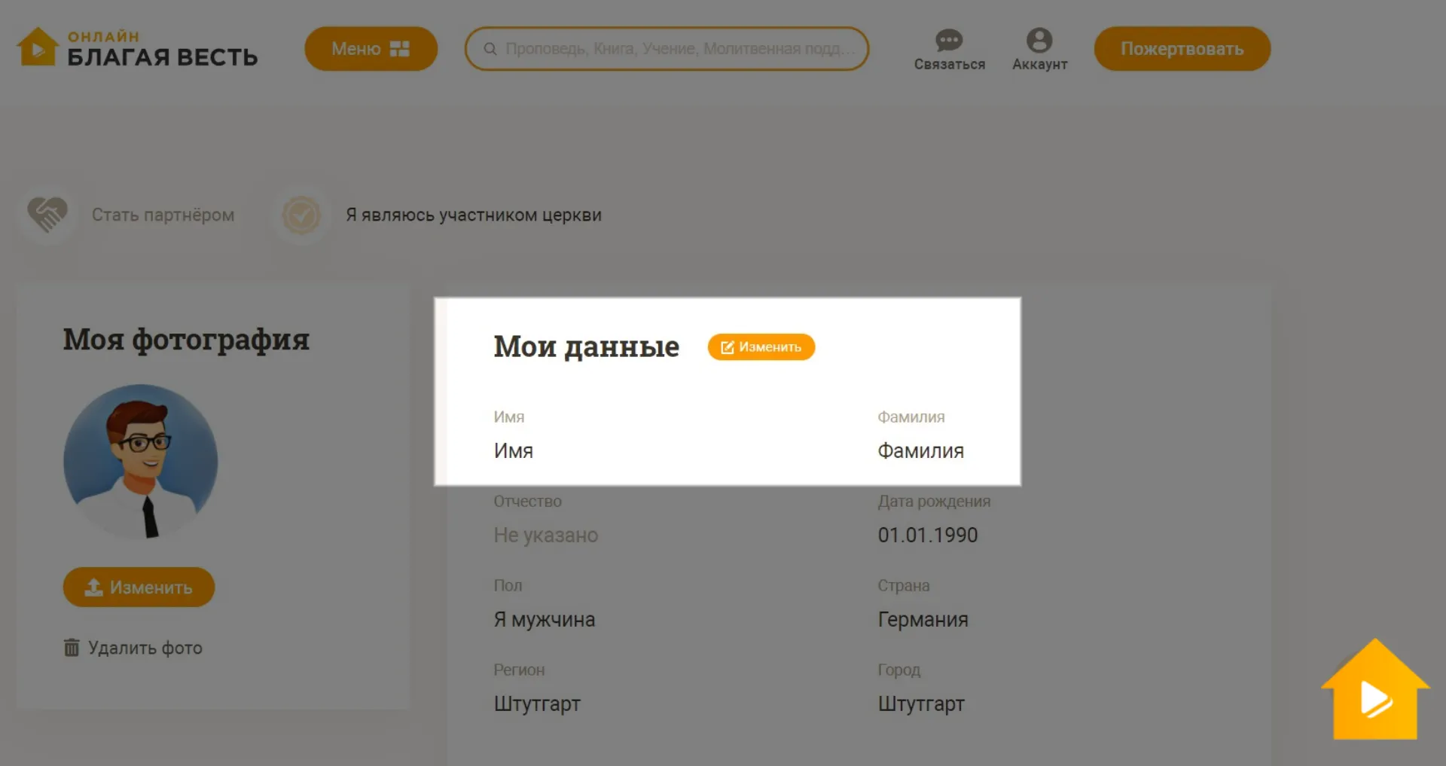Click the birth date 01.01.1990
The image size is (1446, 766).
click(x=927, y=536)
